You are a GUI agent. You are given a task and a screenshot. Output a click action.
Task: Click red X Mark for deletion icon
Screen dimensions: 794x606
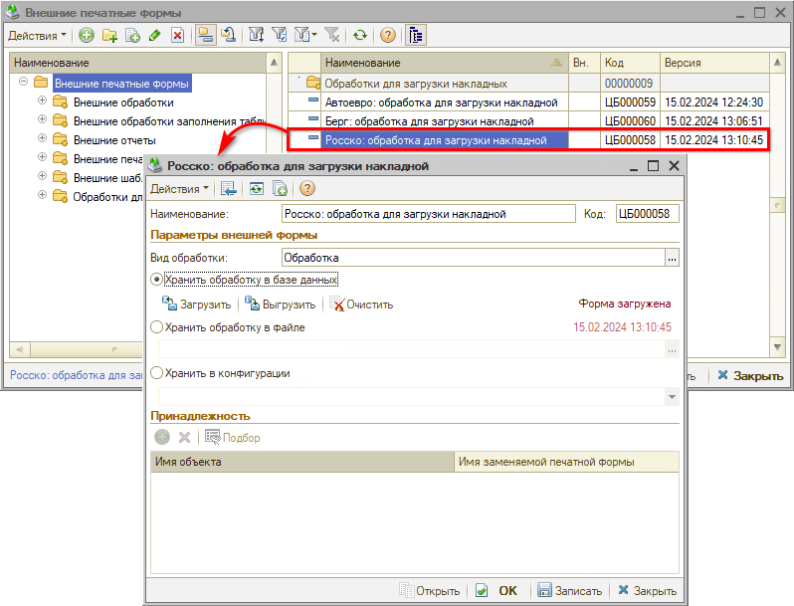[178, 36]
